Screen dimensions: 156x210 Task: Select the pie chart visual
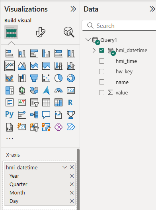point(58,78)
